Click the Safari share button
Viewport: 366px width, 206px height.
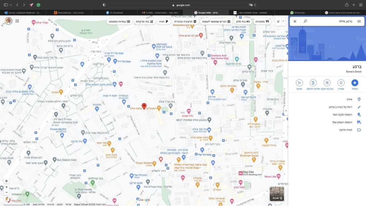click(347, 5)
